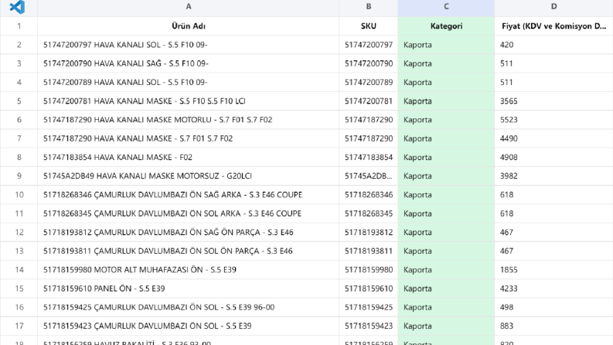Click cell '51718193812 ÇAMURLUK DAVLUMBAZI ÖN SAĞ ÖN PARÇA'
Image resolution: width=613 pixels, height=345 pixels.
pyautogui.click(x=189, y=232)
